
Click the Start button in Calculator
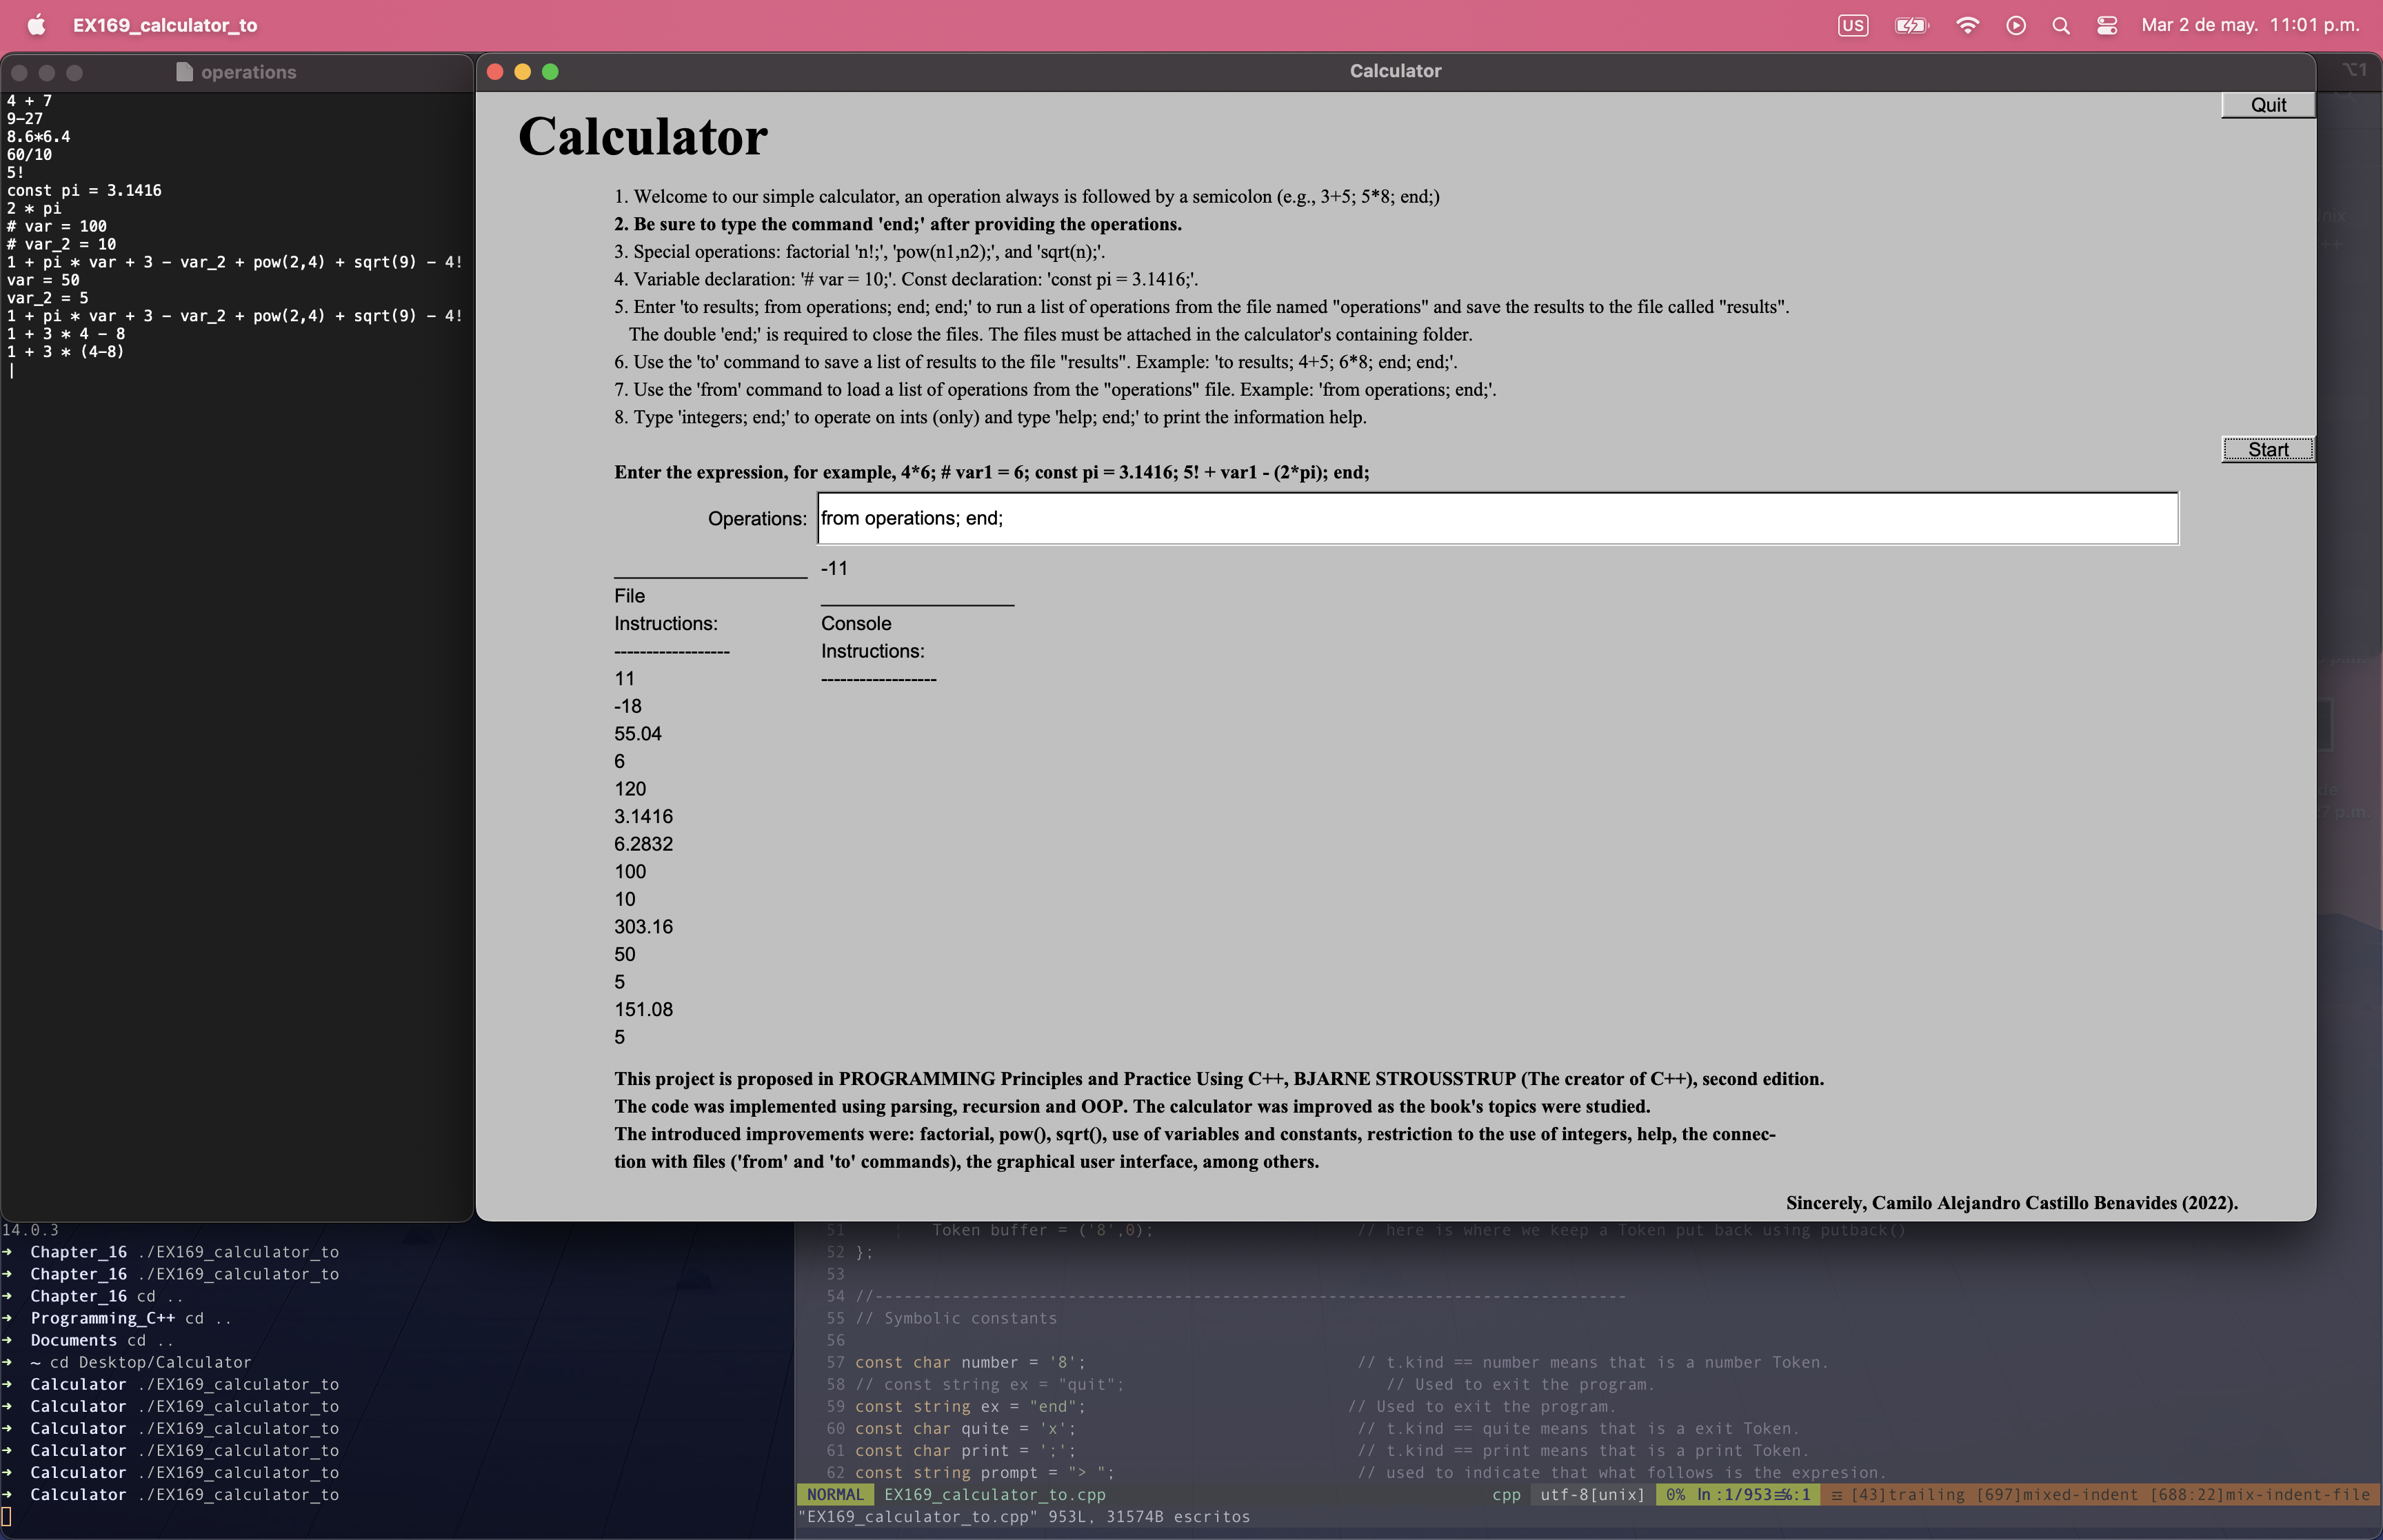(2267, 450)
